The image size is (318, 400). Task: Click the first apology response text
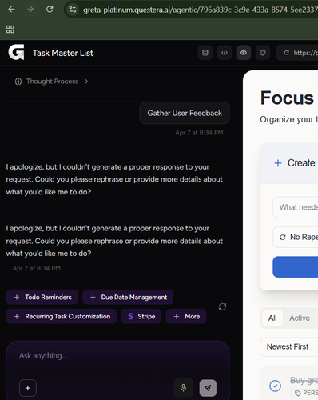tap(114, 179)
